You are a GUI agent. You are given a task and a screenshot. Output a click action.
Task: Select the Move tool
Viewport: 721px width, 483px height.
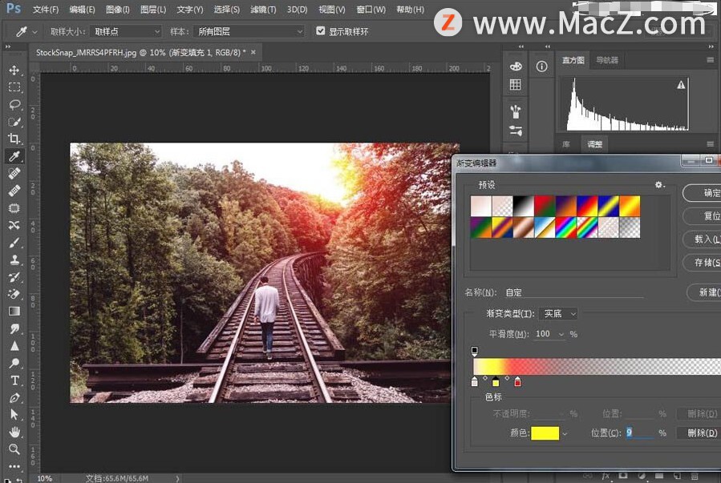(14, 70)
